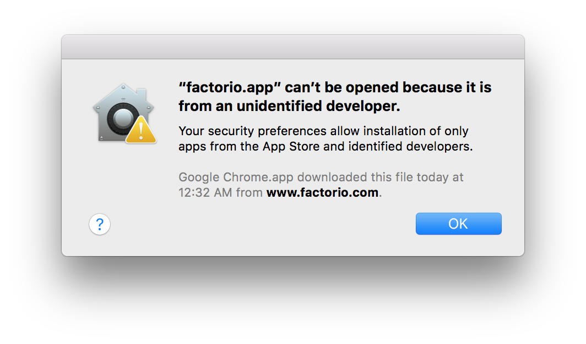586x344 pixels.
Task: Click the "can't be opened" heading phrase
Action: [313, 88]
